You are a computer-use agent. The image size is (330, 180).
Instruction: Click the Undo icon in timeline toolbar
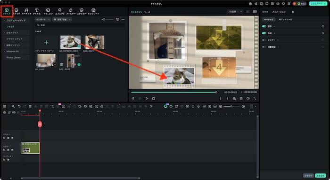point(19,107)
